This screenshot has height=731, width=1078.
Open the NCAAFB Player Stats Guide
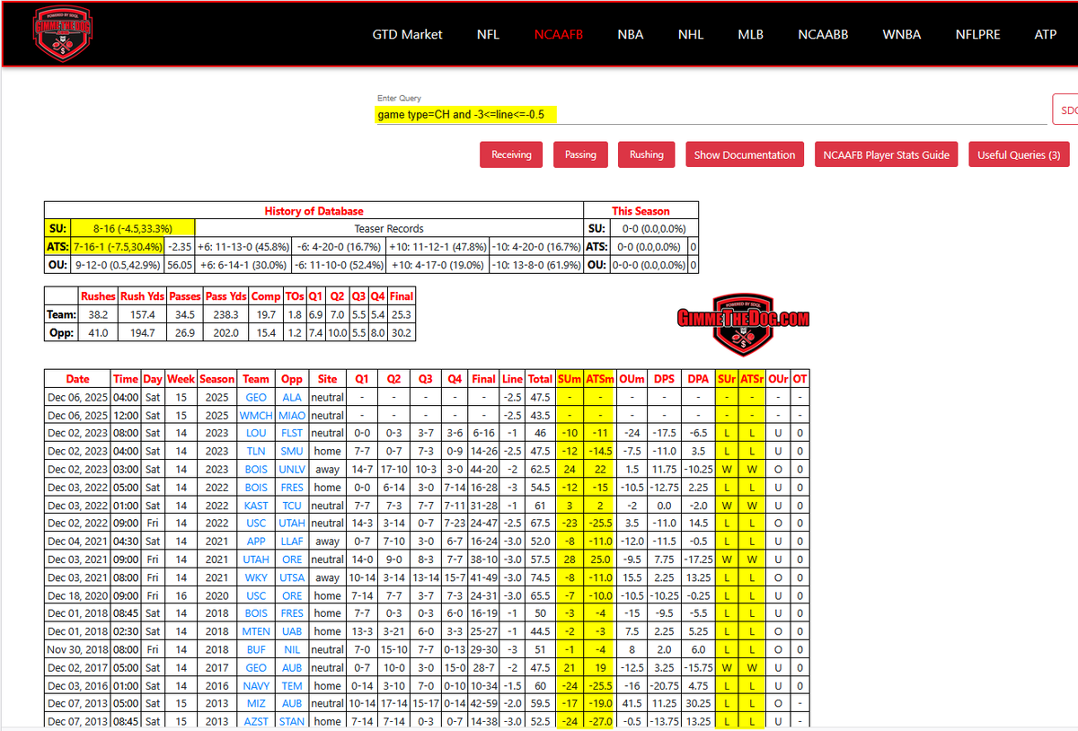(x=886, y=154)
